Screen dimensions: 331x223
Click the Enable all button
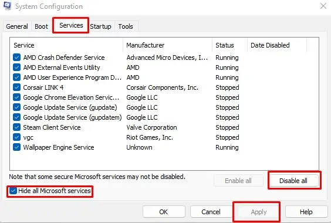(x=238, y=181)
